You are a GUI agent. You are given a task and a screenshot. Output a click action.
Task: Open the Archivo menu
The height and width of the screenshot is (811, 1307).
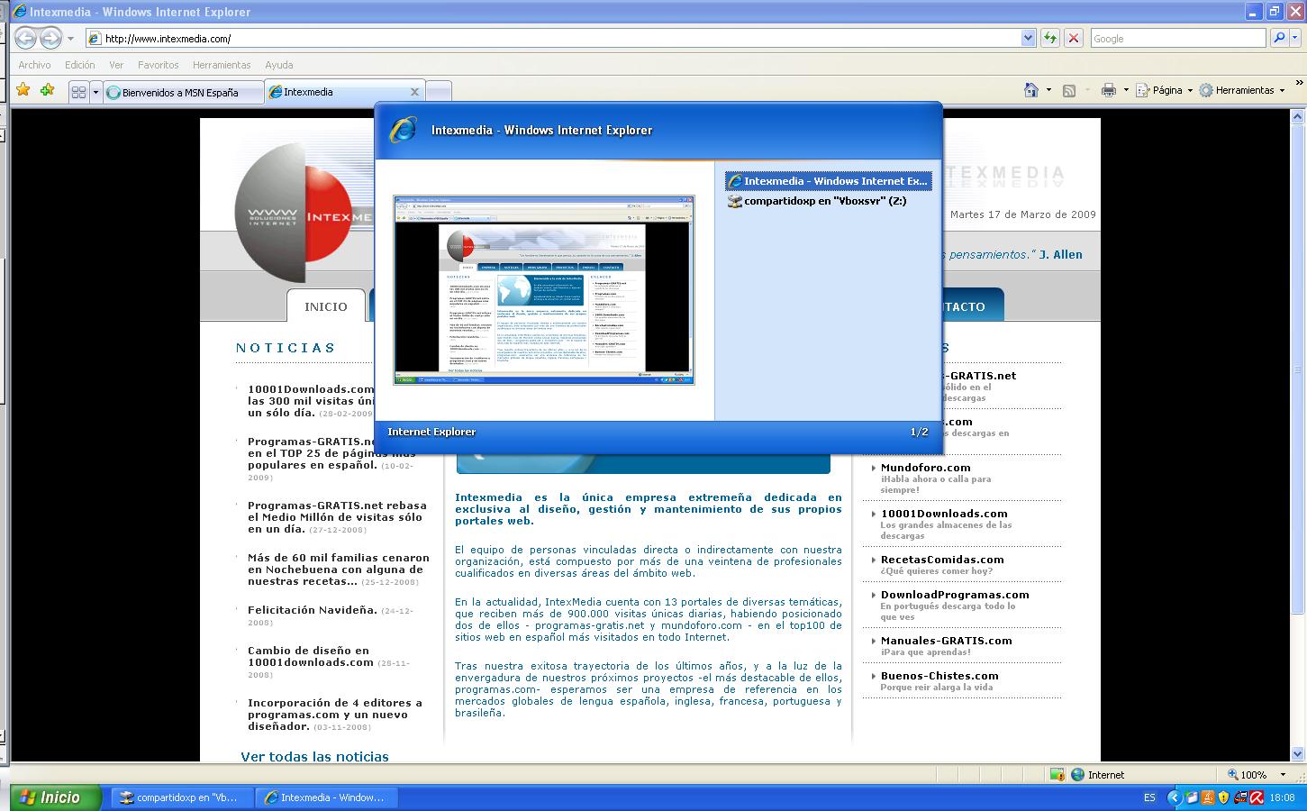click(34, 65)
